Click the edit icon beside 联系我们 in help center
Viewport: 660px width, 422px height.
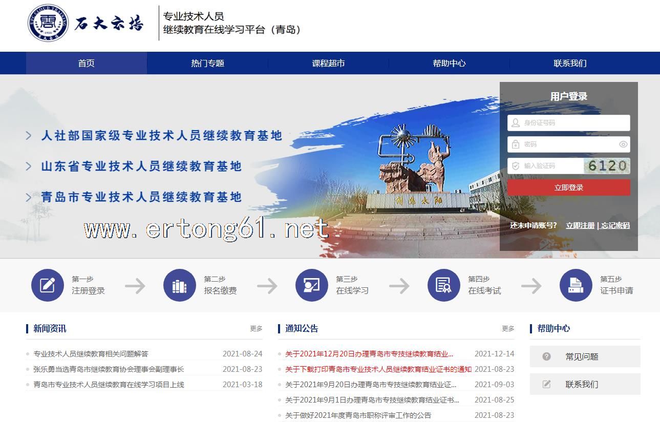[546, 384]
